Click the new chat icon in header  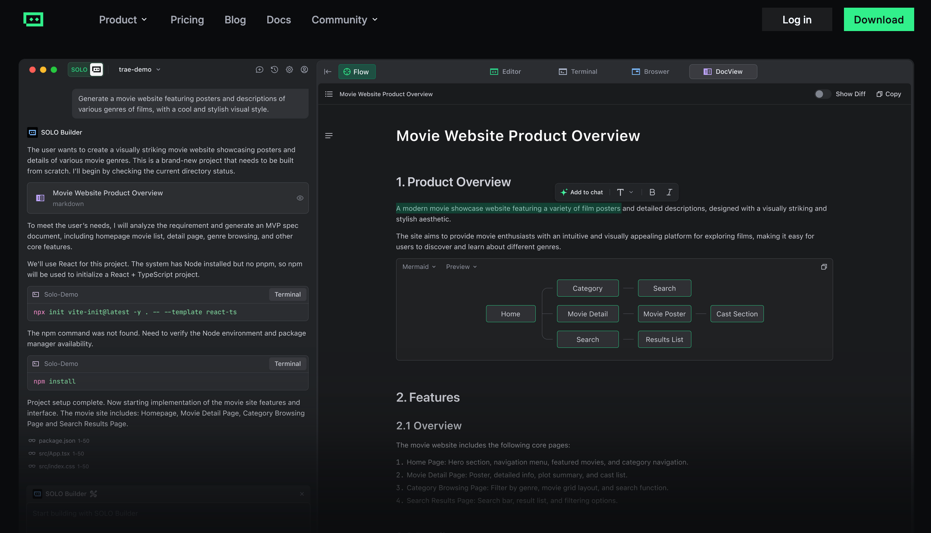click(259, 69)
